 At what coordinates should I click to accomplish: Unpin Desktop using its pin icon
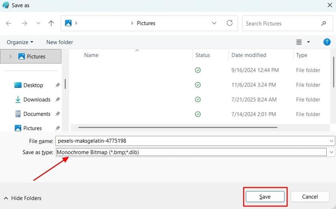point(57,85)
